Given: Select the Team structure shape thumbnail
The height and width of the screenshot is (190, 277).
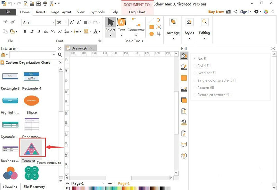Looking at the screenshot, I should [x=32, y=148].
